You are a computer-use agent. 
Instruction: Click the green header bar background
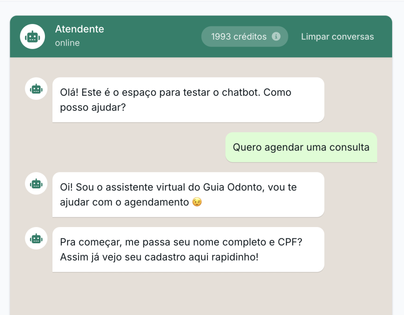[x=155, y=37]
